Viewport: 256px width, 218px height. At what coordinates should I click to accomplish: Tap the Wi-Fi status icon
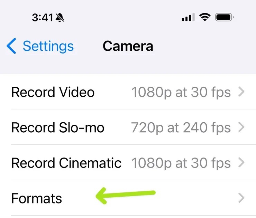tap(205, 17)
